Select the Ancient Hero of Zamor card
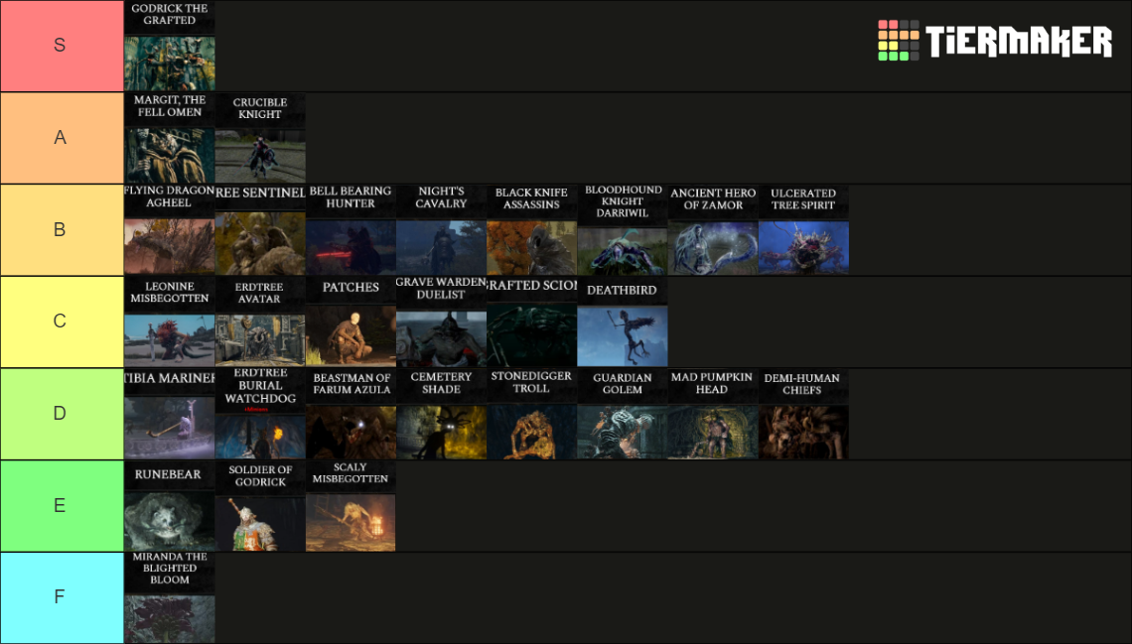This screenshot has height=644, width=1132. pyautogui.click(x=713, y=229)
